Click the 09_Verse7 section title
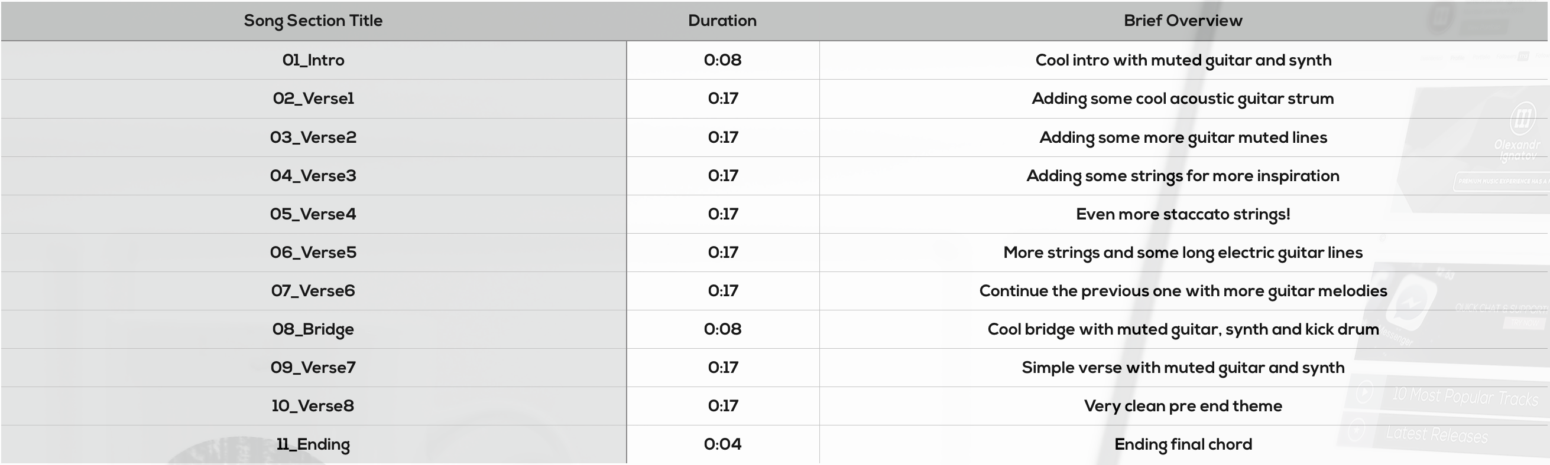The width and height of the screenshot is (1550, 465). [x=313, y=368]
